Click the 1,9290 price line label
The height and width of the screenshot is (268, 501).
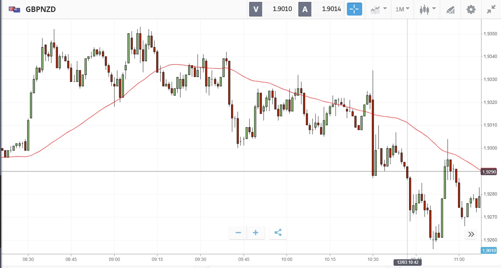[x=489, y=172]
